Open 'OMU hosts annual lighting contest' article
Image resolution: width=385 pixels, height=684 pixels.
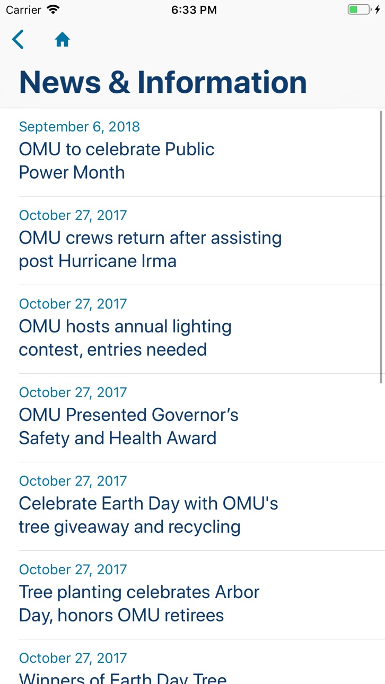[x=192, y=329]
